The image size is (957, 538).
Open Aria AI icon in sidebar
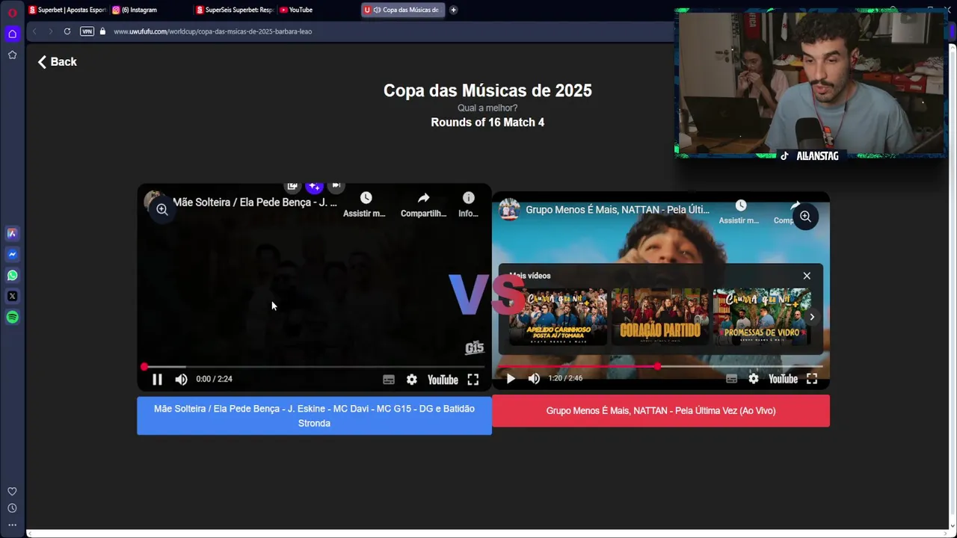click(x=12, y=233)
